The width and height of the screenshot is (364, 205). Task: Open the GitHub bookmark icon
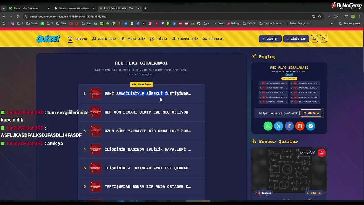click(199, 24)
